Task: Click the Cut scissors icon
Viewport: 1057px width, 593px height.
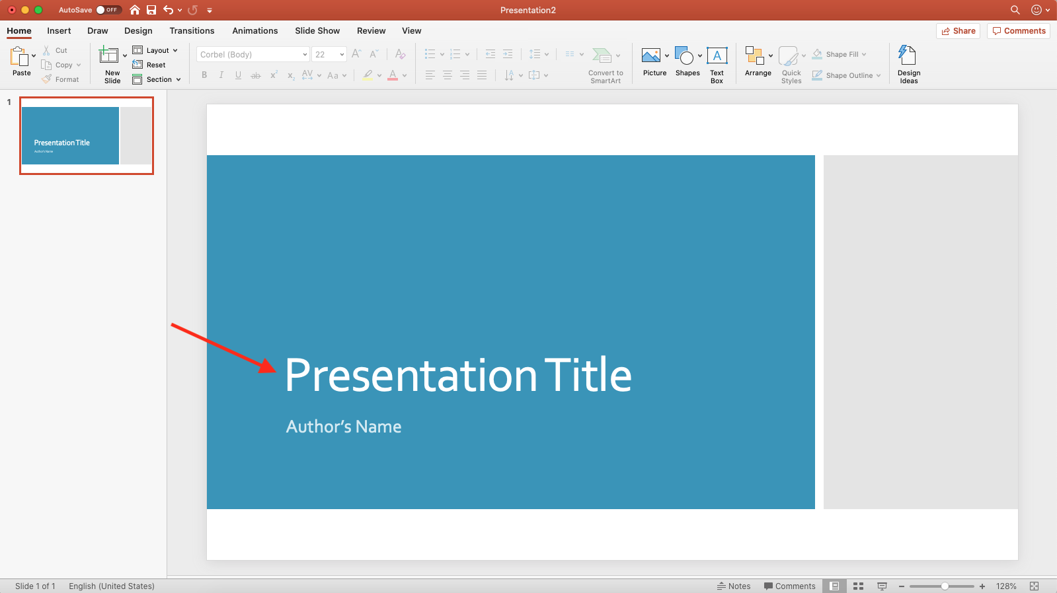Action: pos(46,50)
